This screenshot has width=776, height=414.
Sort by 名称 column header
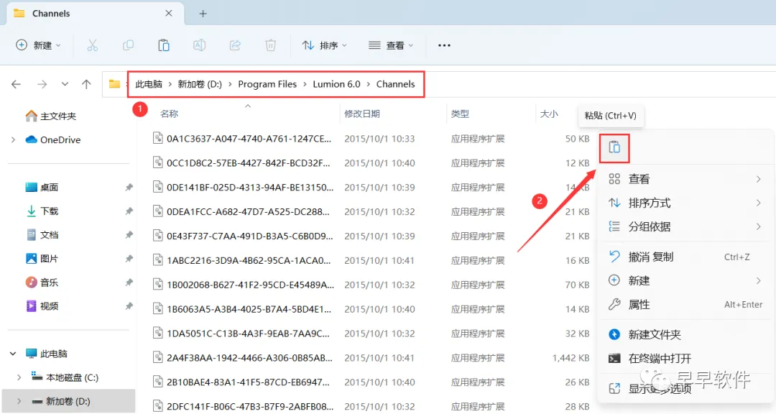169,114
